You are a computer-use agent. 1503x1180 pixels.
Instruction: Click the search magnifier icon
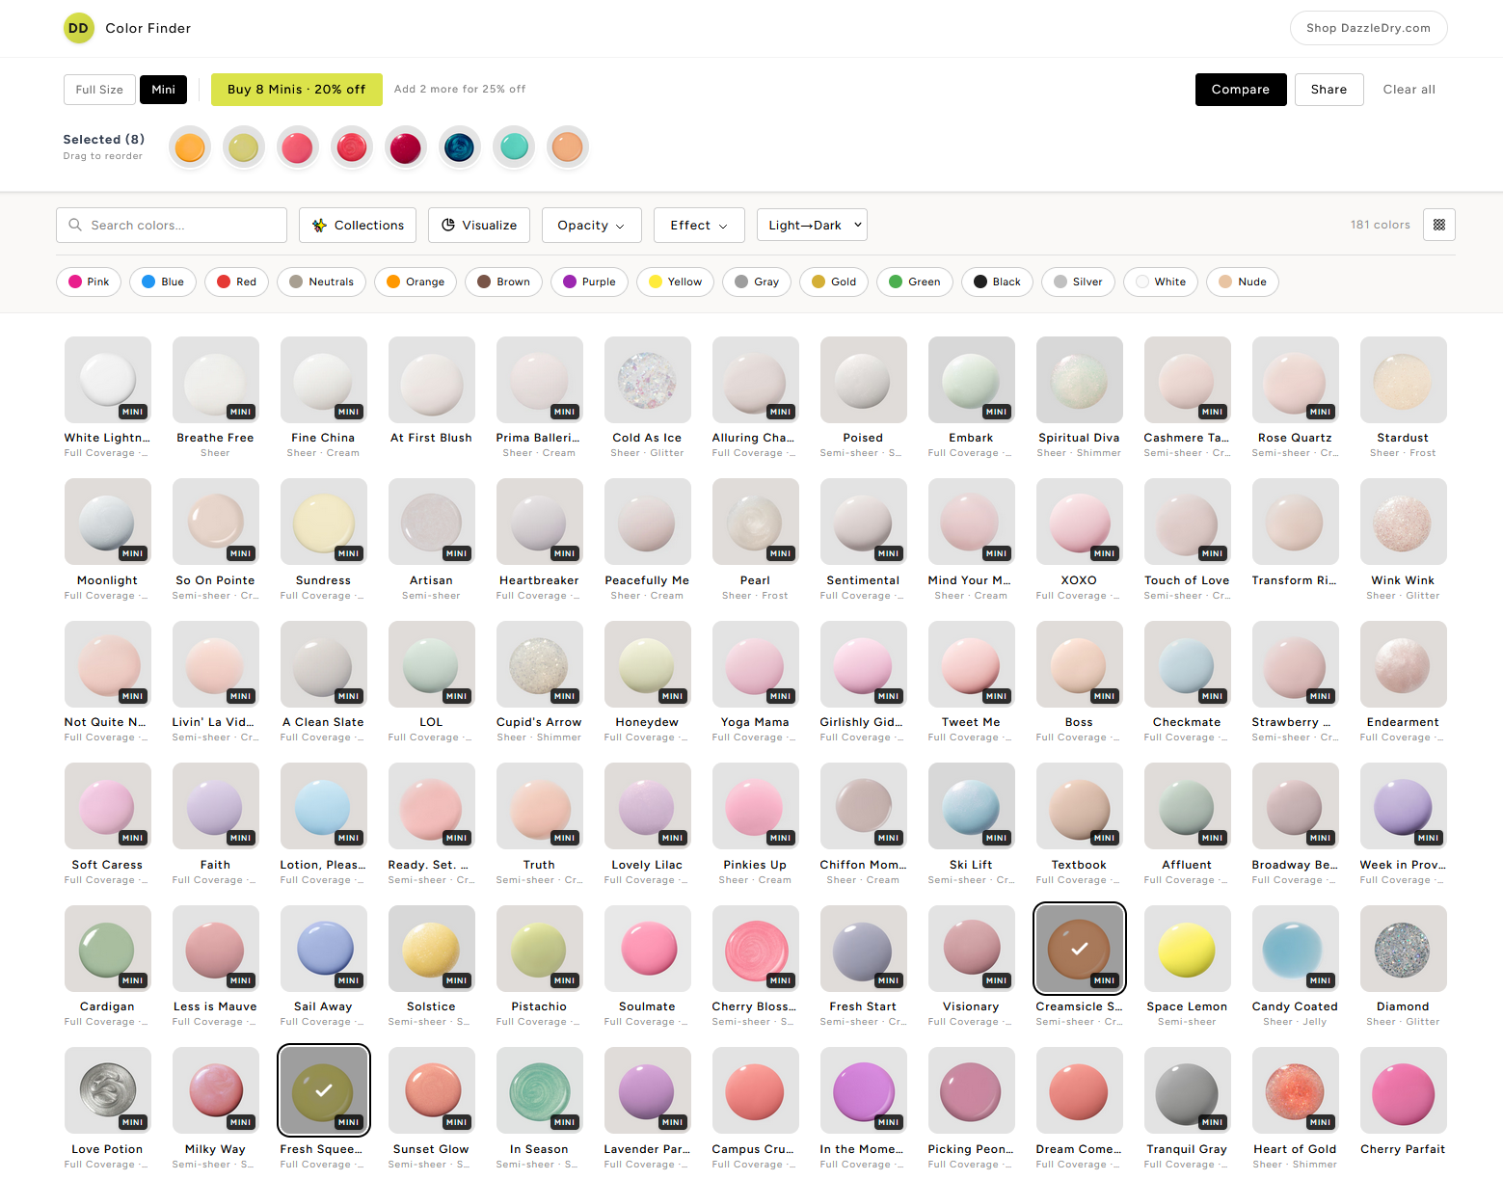(x=75, y=225)
